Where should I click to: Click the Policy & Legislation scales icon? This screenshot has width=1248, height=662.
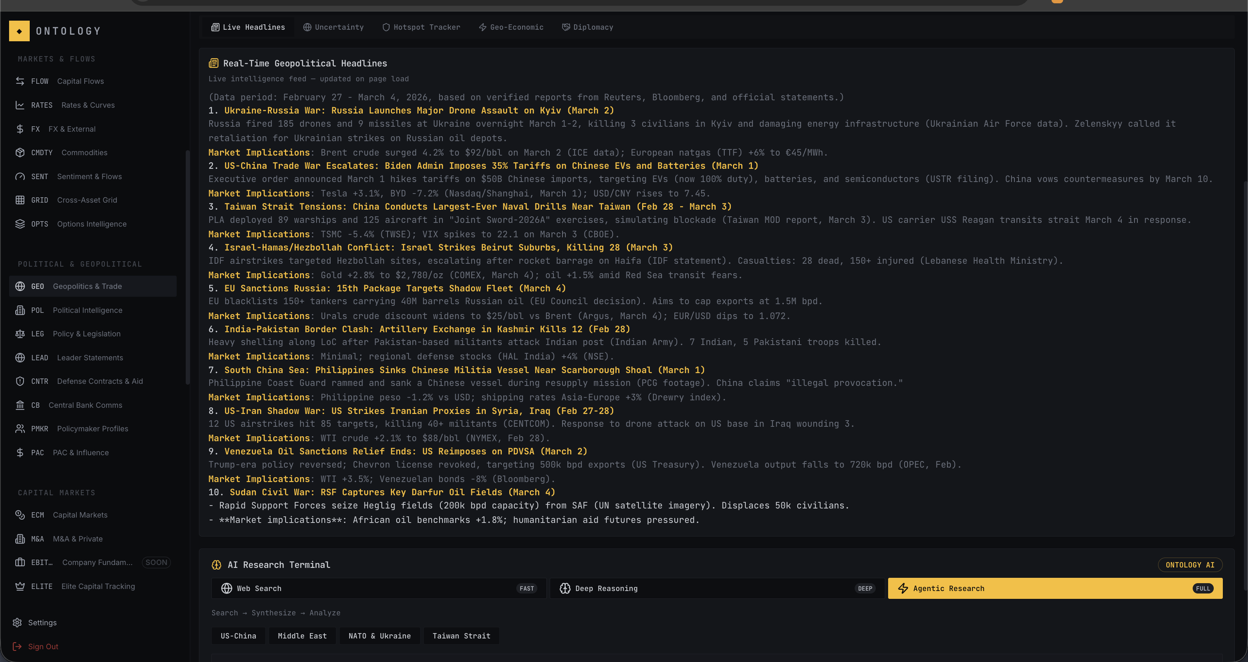(20, 333)
